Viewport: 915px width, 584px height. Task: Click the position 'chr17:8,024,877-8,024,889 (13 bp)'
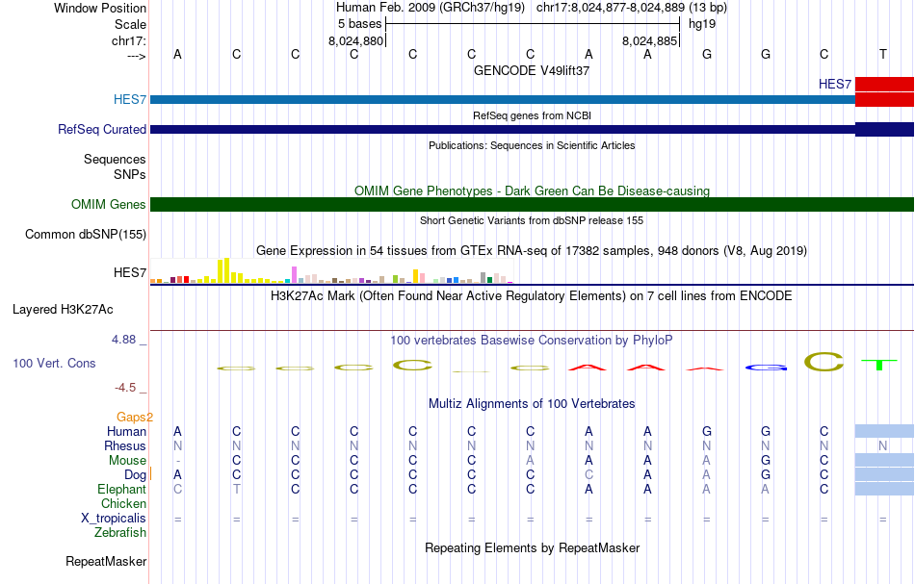click(x=632, y=8)
